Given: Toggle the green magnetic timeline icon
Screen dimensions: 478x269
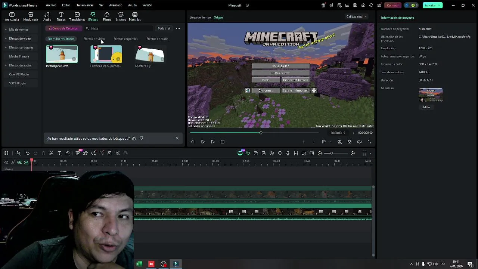Looking at the screenshot, I should click(x=20, y=162).
